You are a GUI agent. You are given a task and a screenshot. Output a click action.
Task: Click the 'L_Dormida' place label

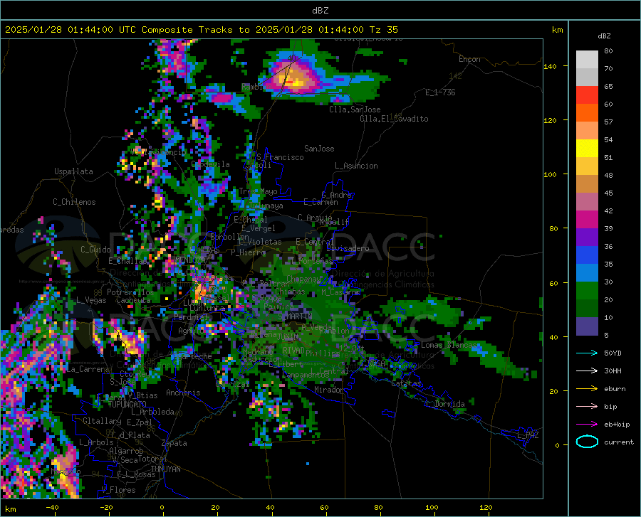445,404
